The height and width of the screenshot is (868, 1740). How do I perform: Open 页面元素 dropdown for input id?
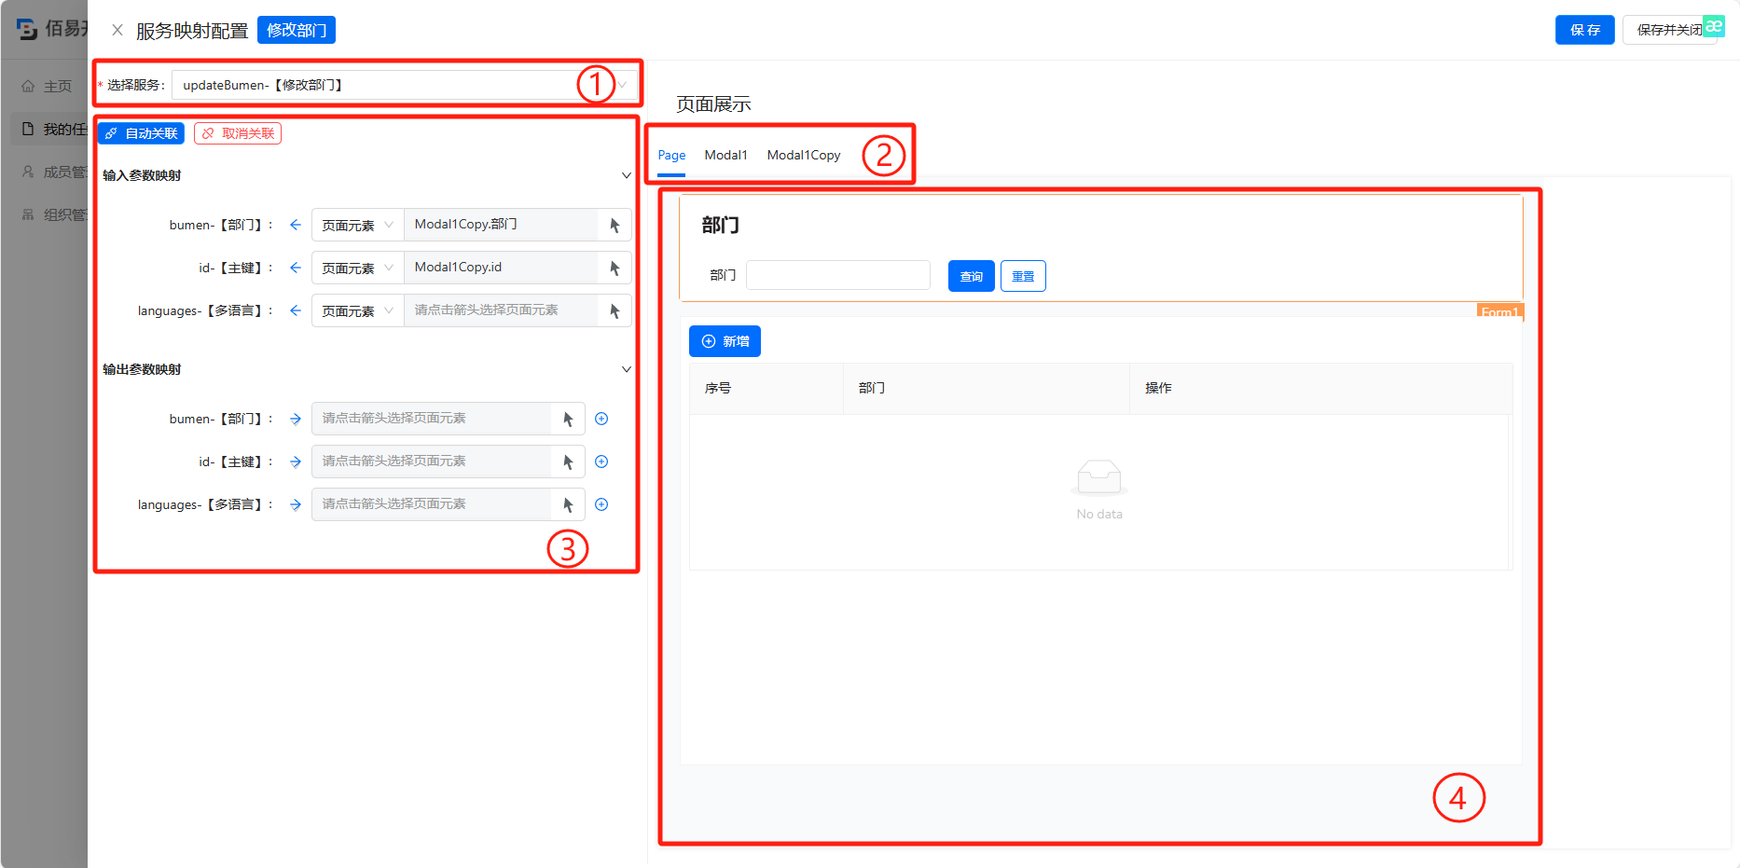[x=357, y=268]
